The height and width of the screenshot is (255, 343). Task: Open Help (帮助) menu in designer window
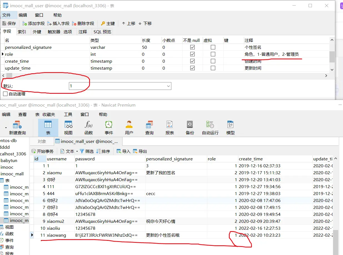[57, 15]
